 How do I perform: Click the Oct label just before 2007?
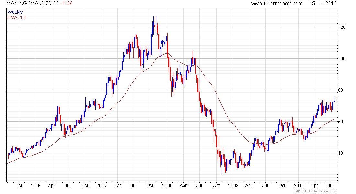click(85, 185)
